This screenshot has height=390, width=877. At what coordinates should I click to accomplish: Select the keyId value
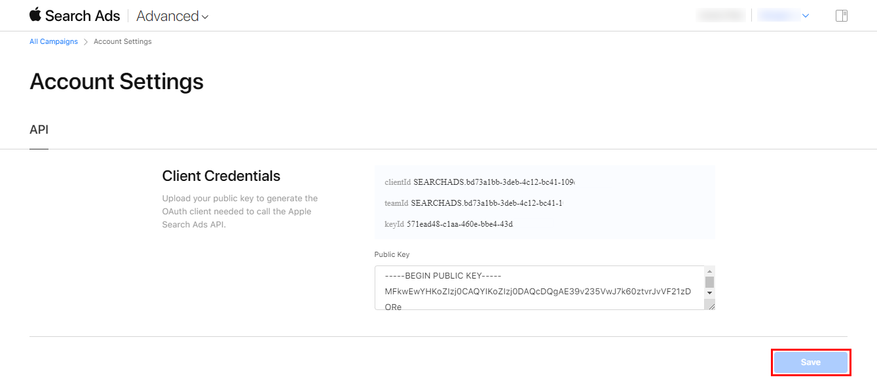coord(459,224)
